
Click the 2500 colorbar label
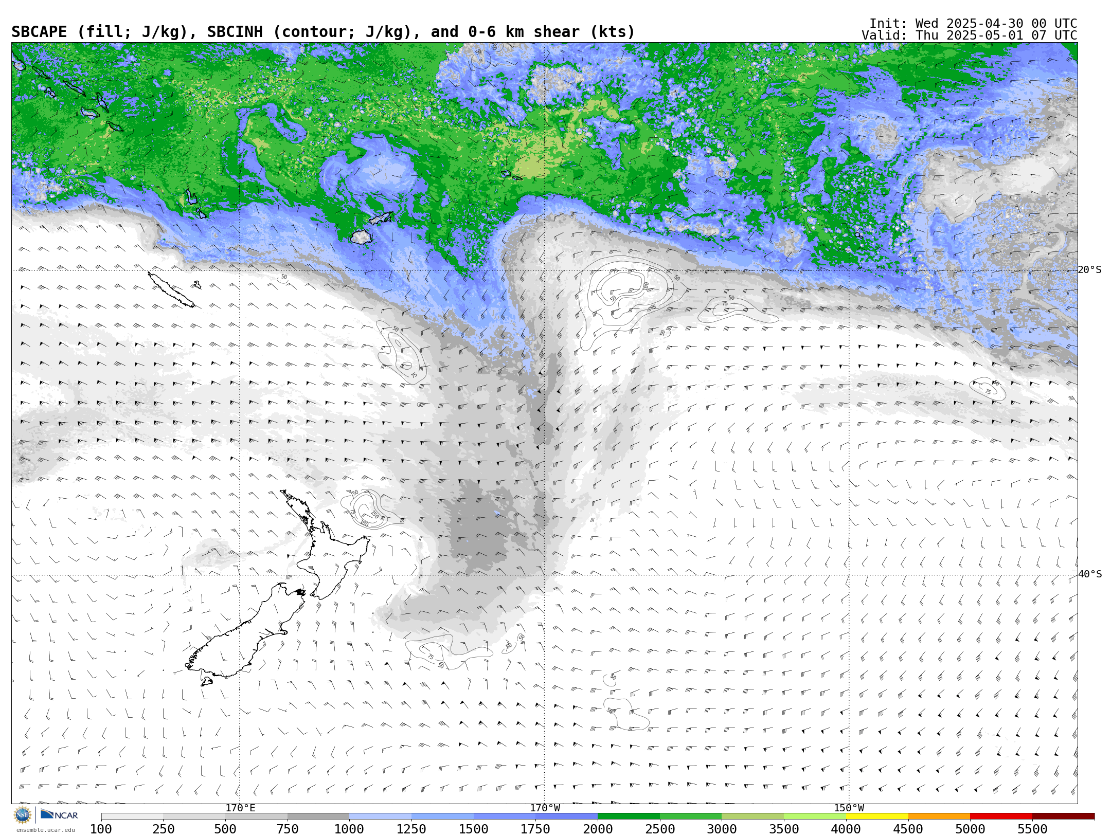[660, 829]
